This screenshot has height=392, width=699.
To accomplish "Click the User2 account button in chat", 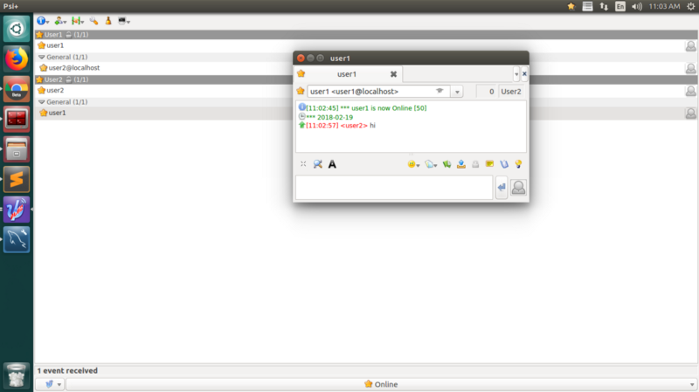I will coord(510,92).
